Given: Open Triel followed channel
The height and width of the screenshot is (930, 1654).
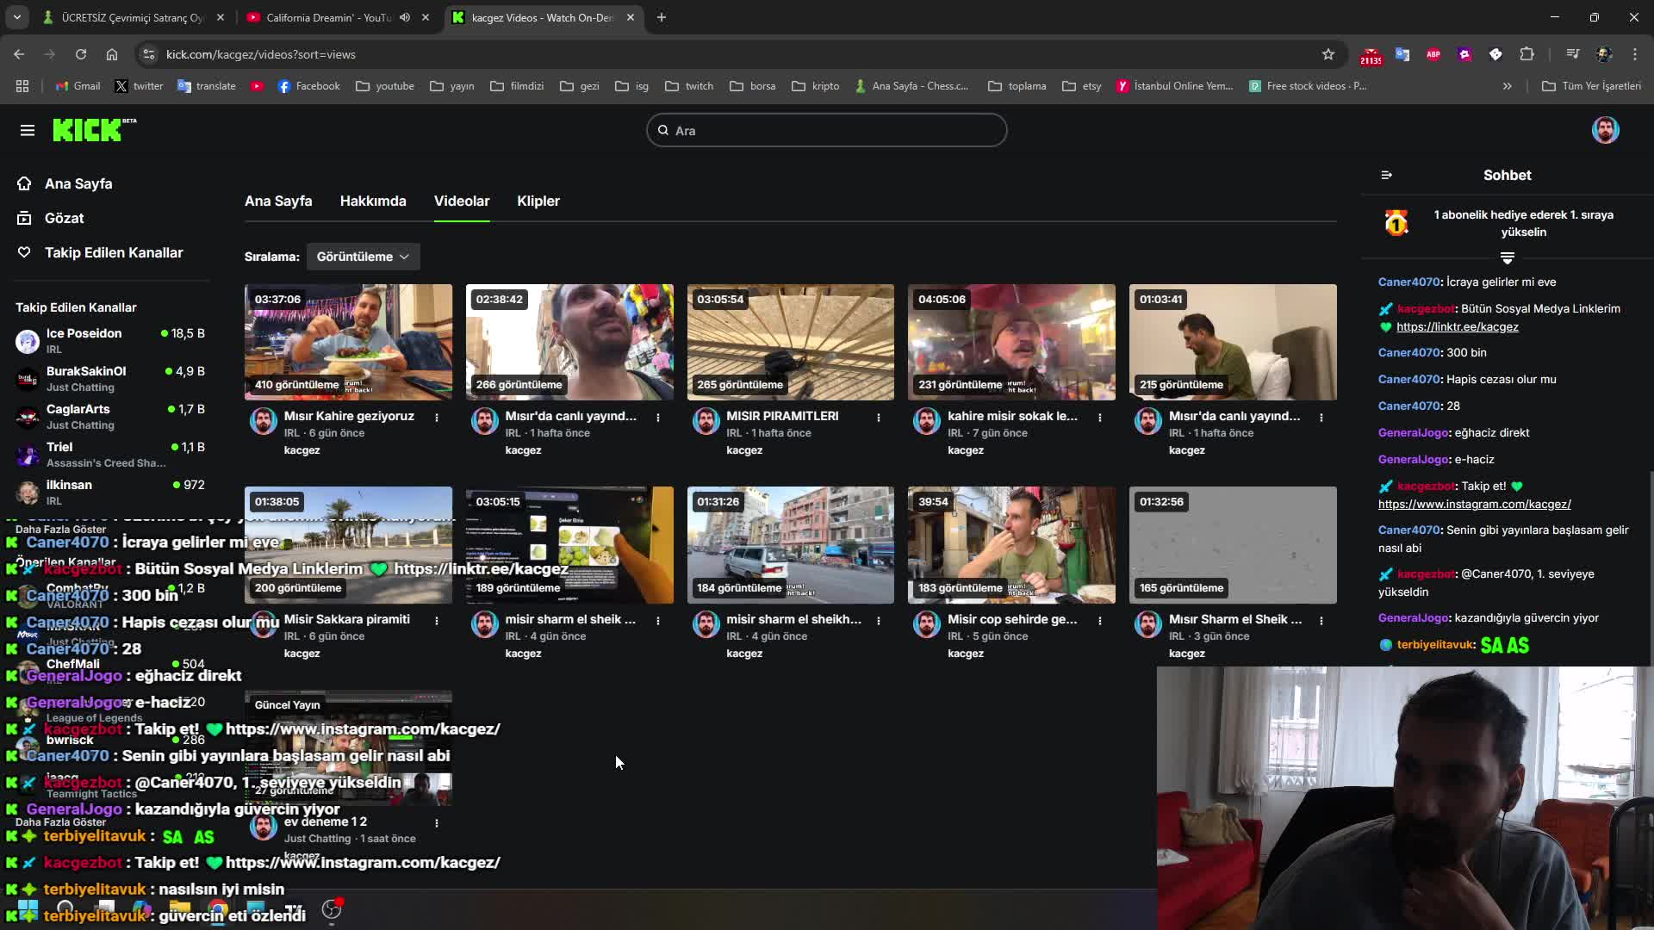Looking at the screenshot, I should (110, 455).
